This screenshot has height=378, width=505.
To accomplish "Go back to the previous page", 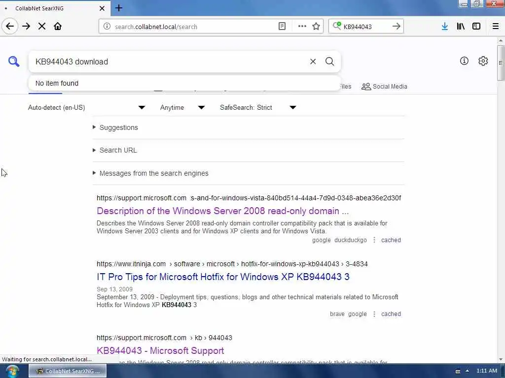I will 10,26.
